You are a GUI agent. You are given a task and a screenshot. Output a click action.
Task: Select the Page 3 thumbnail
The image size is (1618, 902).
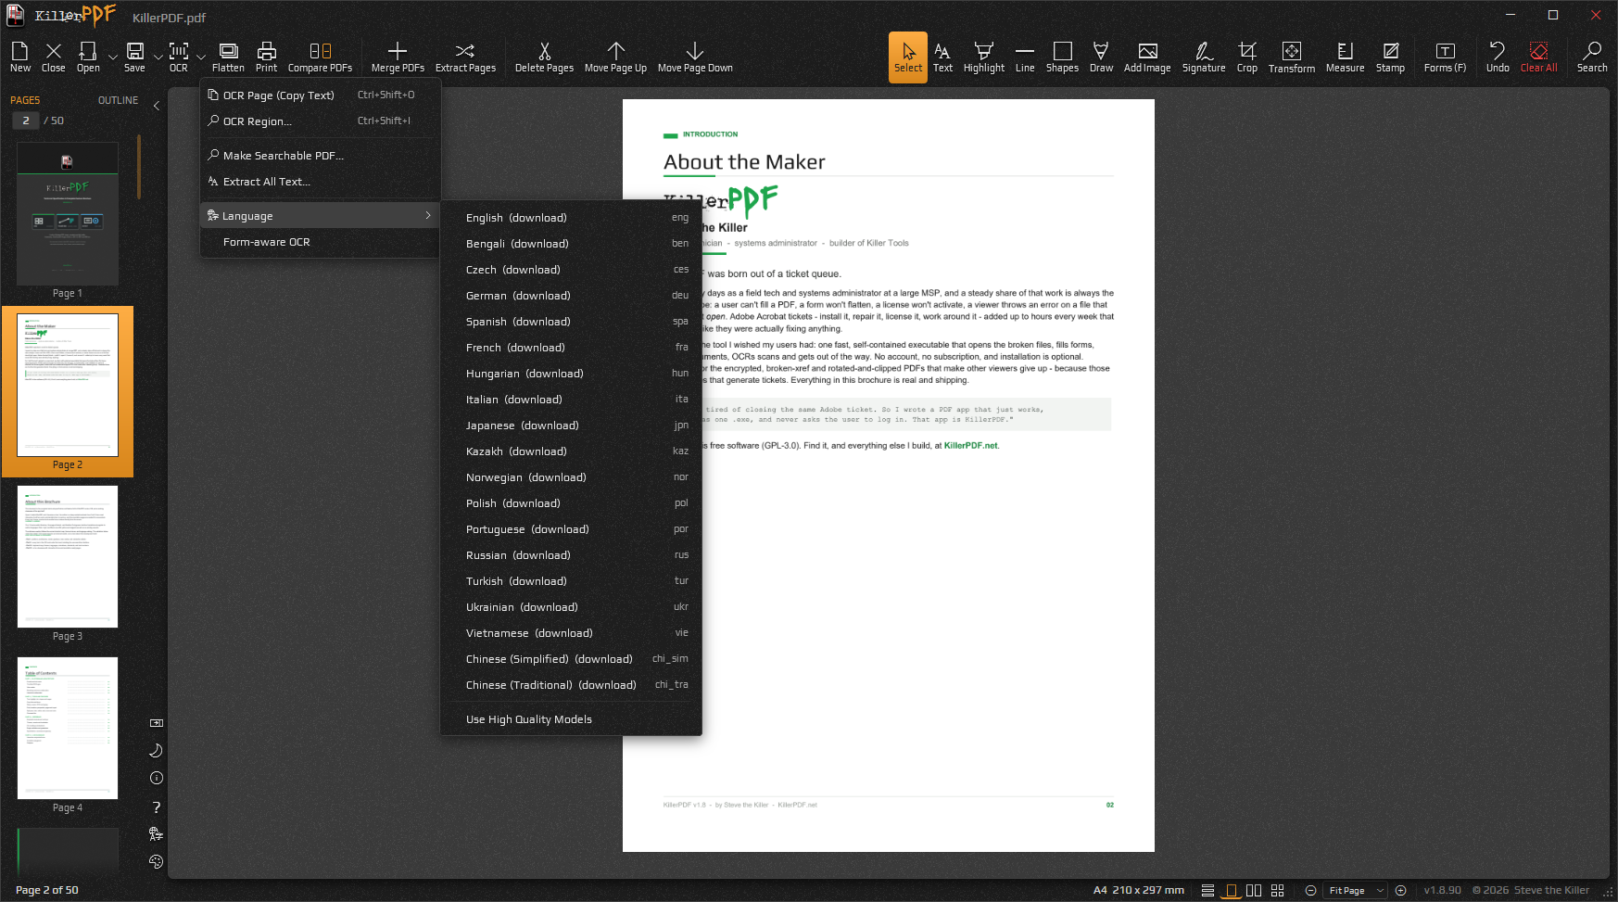tap(68, 556)
